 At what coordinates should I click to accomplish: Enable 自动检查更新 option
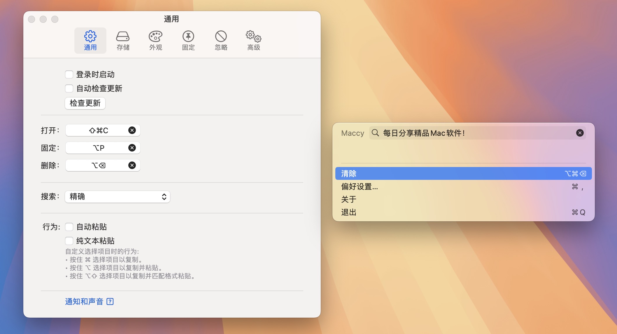[69, 88]
